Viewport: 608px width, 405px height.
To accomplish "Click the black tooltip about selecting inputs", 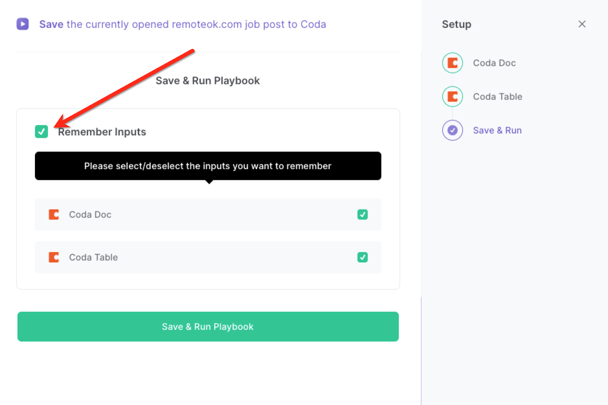I will [208, 166].
